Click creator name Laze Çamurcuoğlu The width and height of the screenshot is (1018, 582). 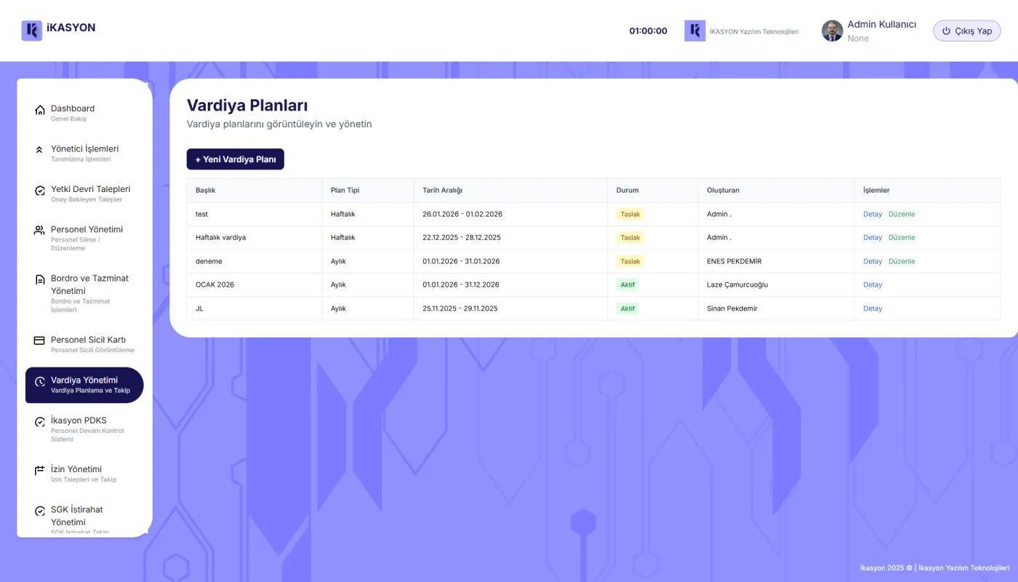click(737, 284)
